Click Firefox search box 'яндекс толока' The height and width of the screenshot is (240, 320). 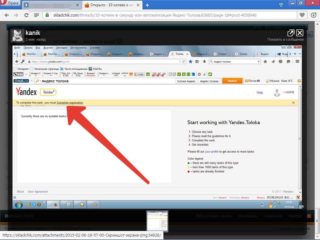[235, 62]
